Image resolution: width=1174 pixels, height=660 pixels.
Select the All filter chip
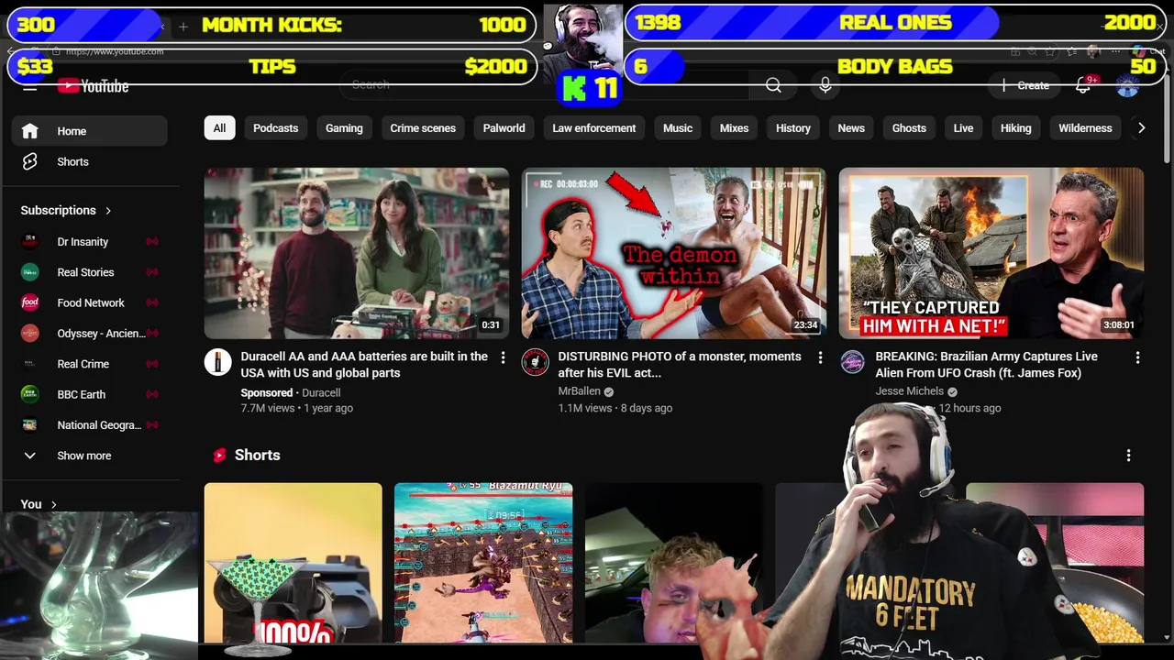(219, 128)
